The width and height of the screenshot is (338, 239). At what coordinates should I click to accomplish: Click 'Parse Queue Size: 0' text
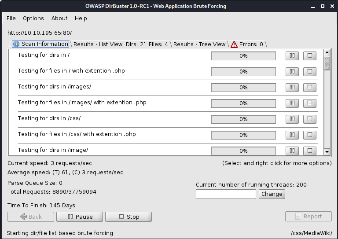[x=35, y=183]
